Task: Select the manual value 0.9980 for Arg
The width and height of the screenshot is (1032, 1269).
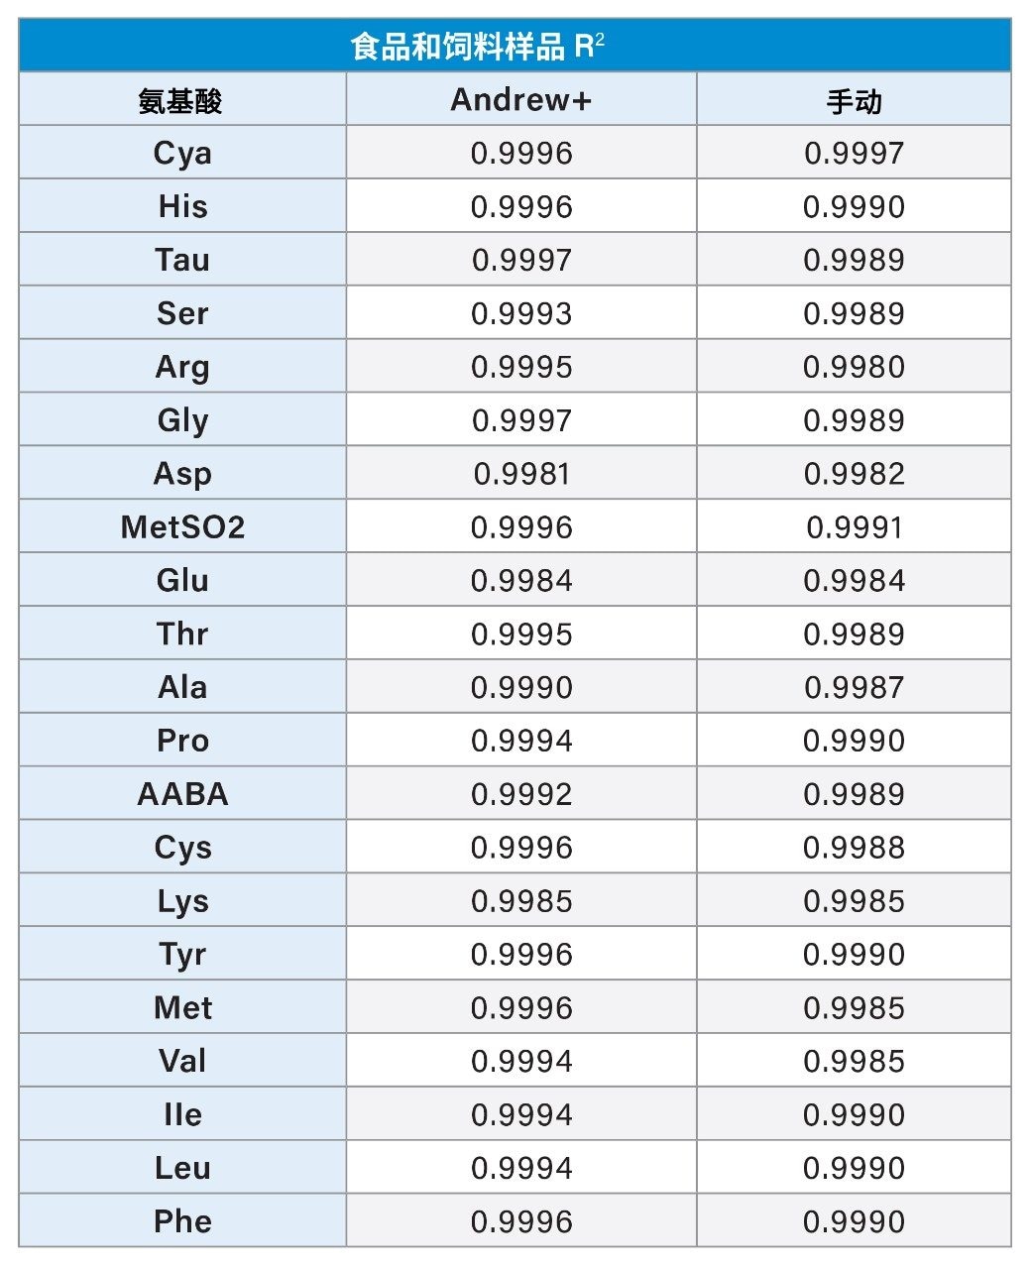Action: pos(854,368)
